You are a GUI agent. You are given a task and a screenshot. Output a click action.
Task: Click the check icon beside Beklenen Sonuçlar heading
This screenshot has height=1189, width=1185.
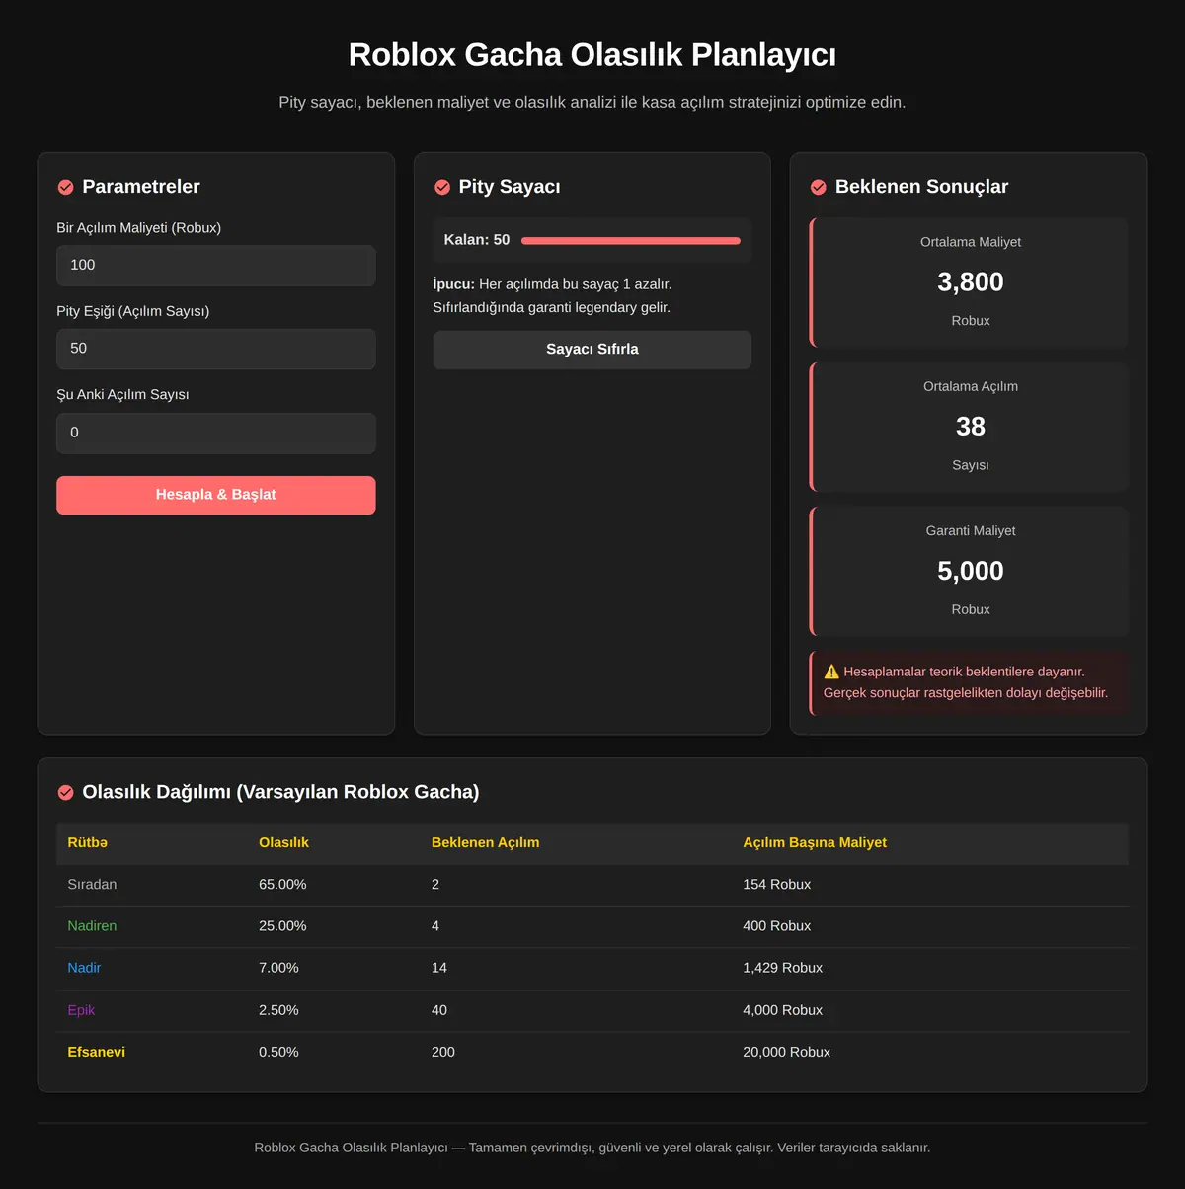pos(819,187)
